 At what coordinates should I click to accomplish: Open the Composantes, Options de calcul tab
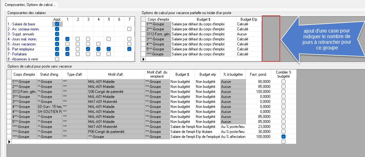(29, 4)
